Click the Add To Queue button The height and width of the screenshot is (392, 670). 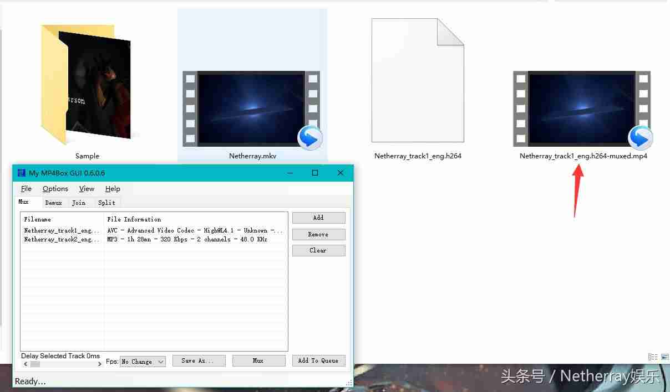click(318, 360)
